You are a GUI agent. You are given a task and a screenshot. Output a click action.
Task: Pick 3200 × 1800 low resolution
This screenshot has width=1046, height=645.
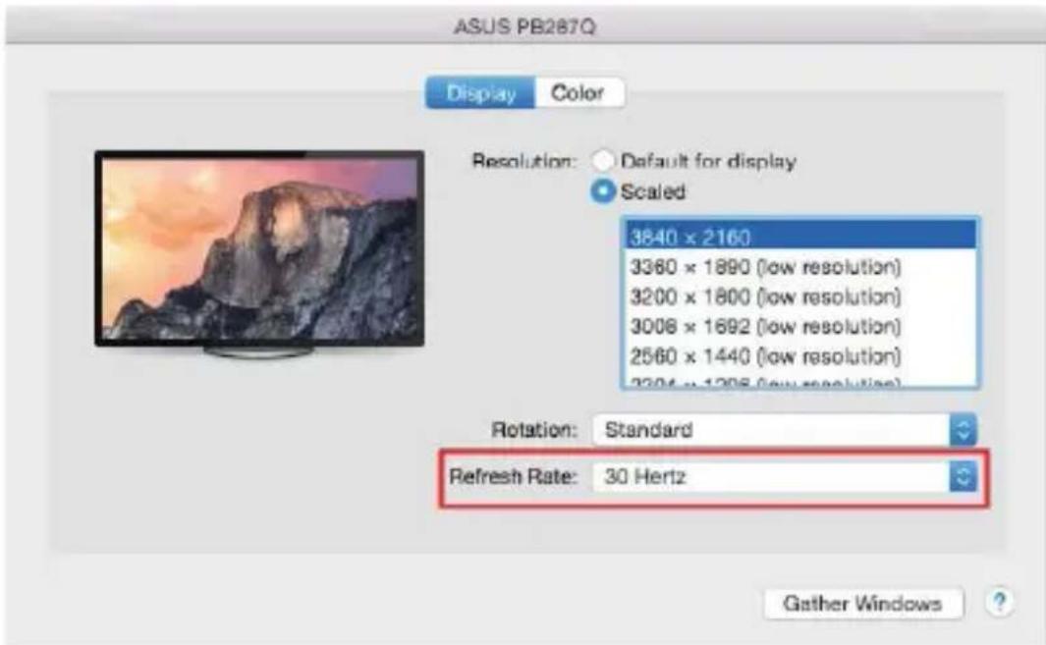[800, 296]
